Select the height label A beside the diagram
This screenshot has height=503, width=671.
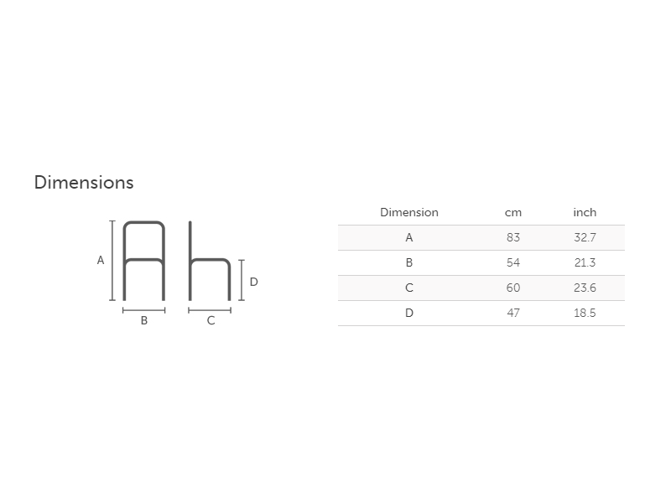[x=101, y=260]
